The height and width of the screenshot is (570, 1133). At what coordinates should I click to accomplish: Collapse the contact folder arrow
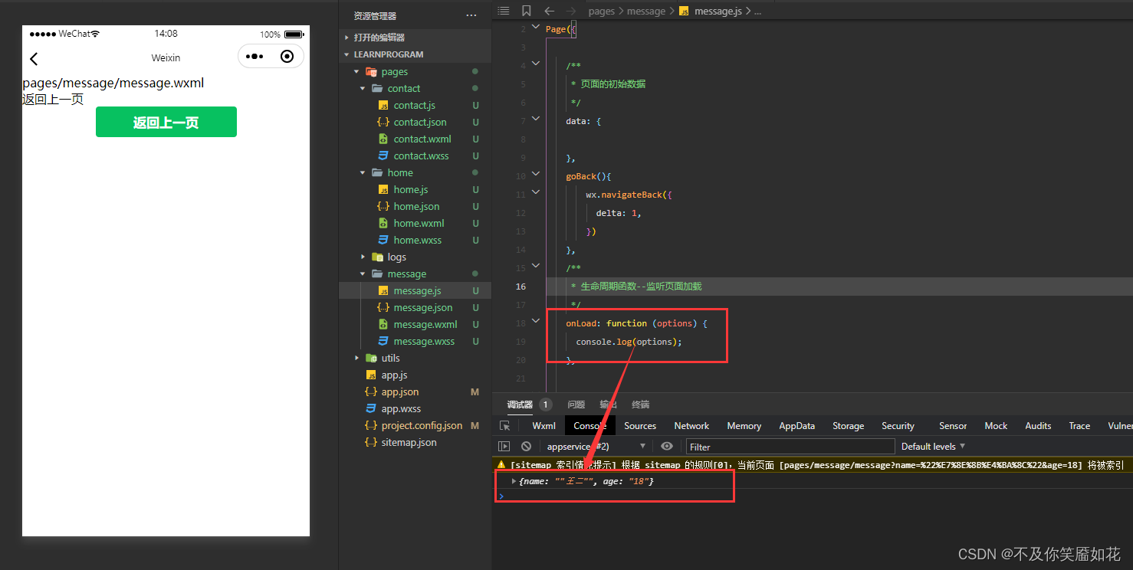tap(363, 89)
